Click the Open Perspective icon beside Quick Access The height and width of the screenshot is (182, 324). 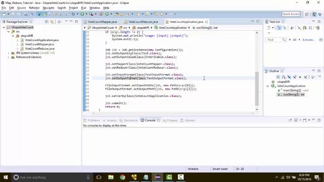[307, 14]
